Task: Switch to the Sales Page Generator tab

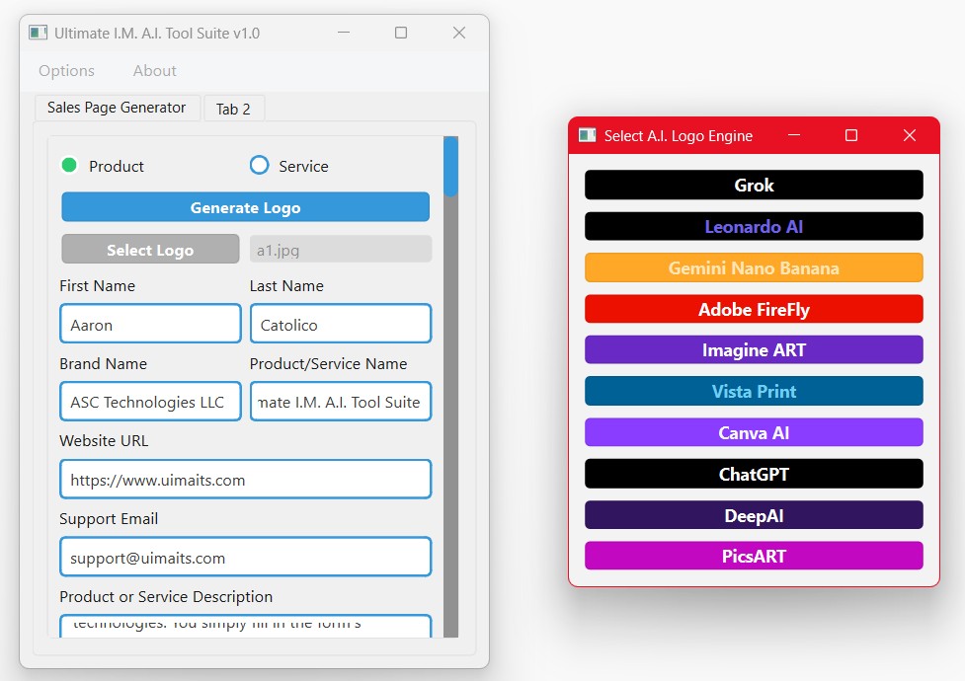Action: pyautogui.click(x=117, y=108)
